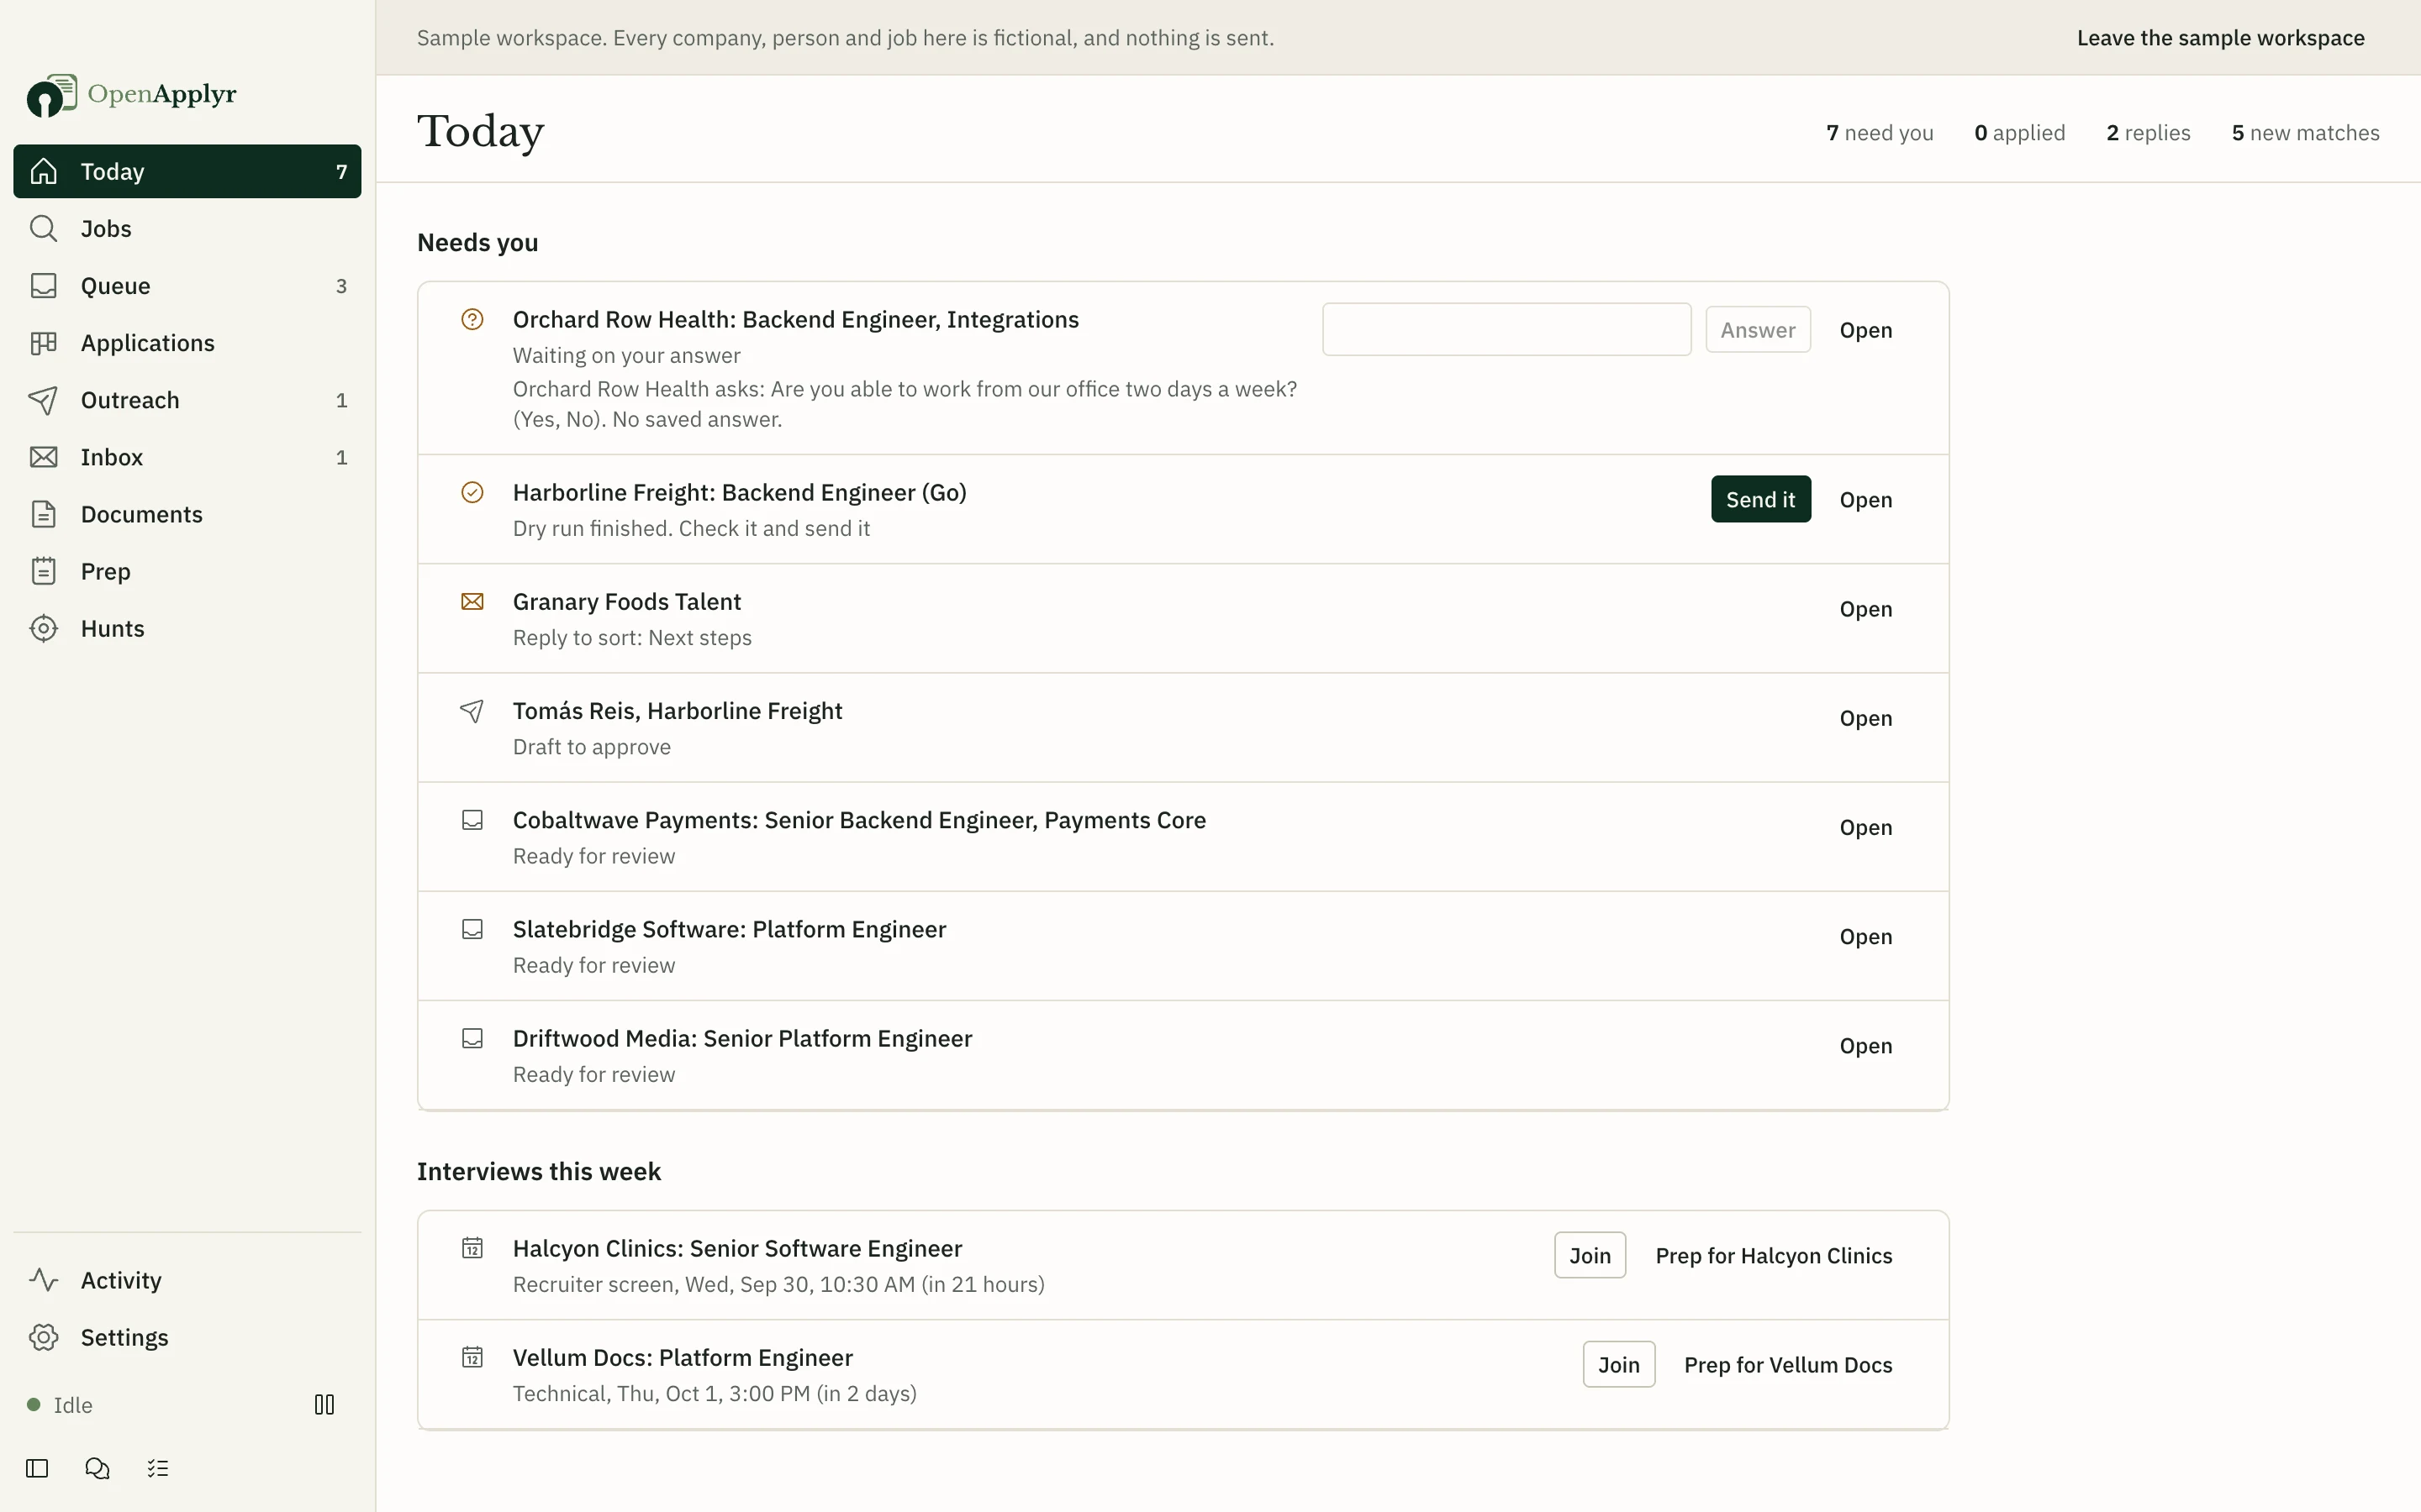Click the calendar icon beside Vellum Docs
Screen dimensions: 2421x1512
[472, 1357]
